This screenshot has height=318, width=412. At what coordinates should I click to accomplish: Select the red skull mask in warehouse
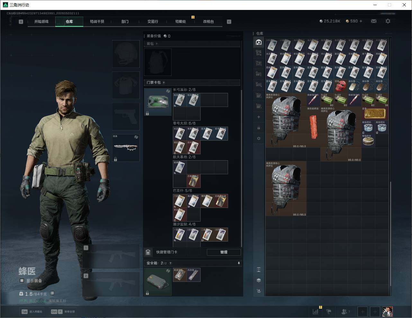[341, 86]
